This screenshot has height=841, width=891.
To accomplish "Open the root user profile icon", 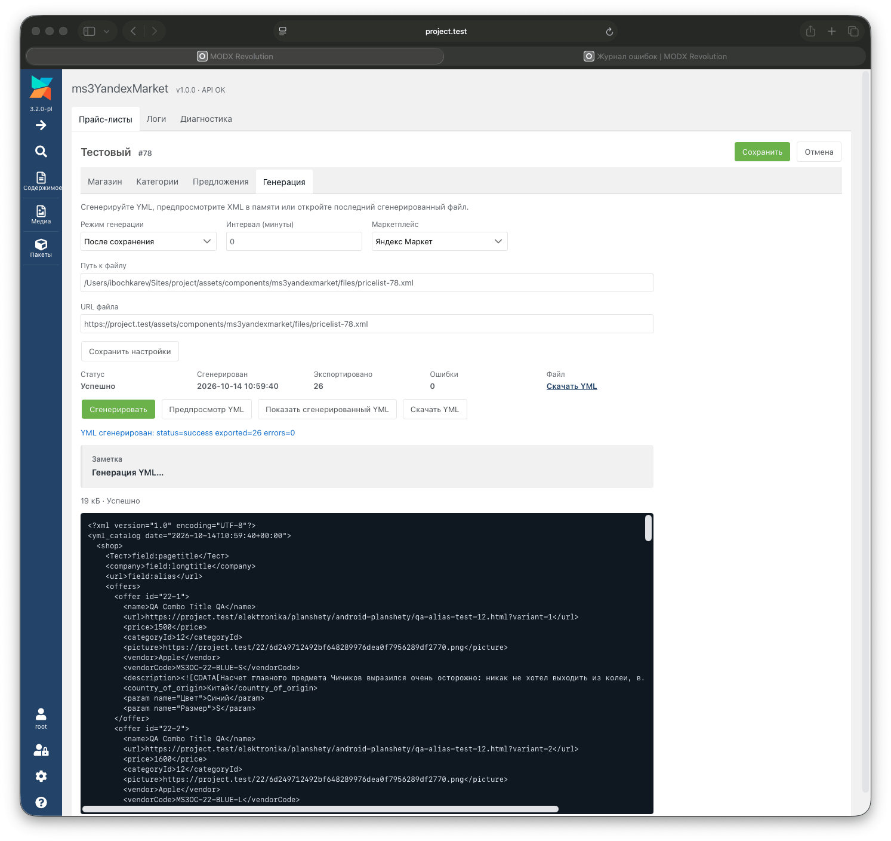I will tap(41, 718).
